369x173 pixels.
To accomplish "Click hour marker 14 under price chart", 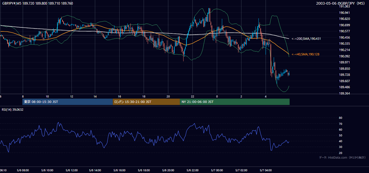I will 96,97.
